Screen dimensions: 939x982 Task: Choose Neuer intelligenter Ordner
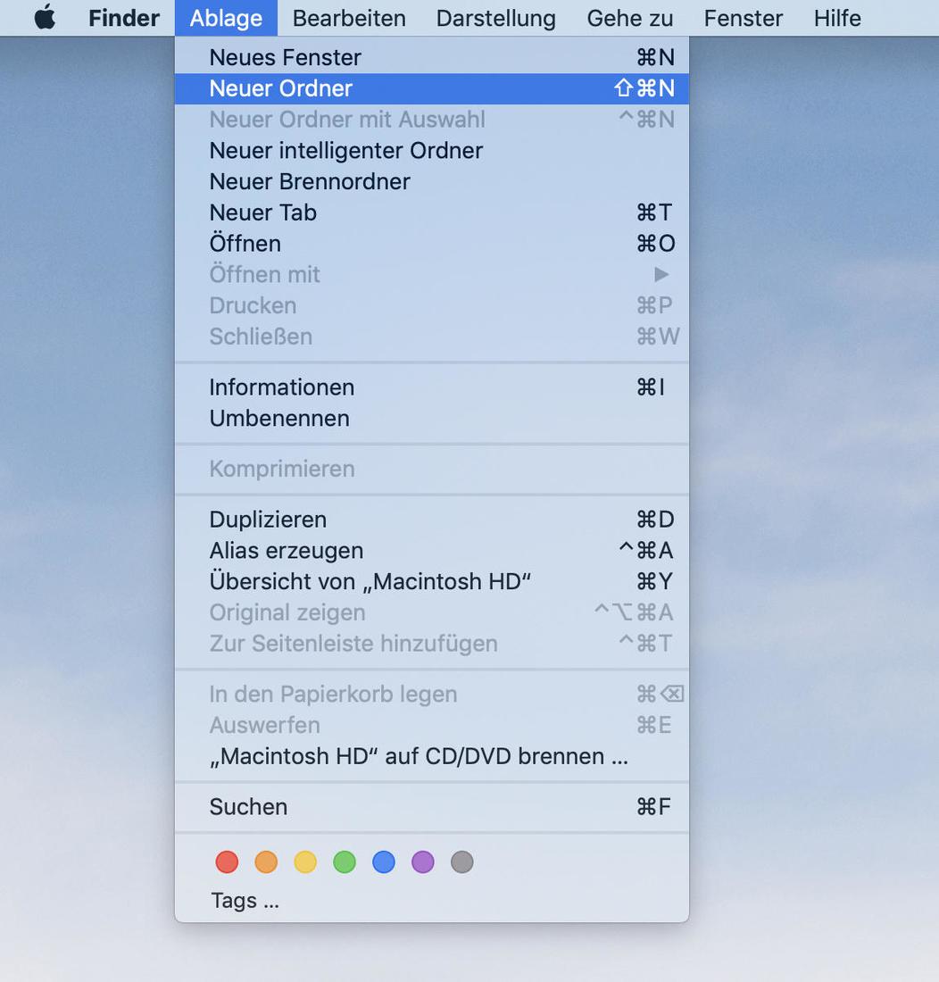[x=432, y=151]
